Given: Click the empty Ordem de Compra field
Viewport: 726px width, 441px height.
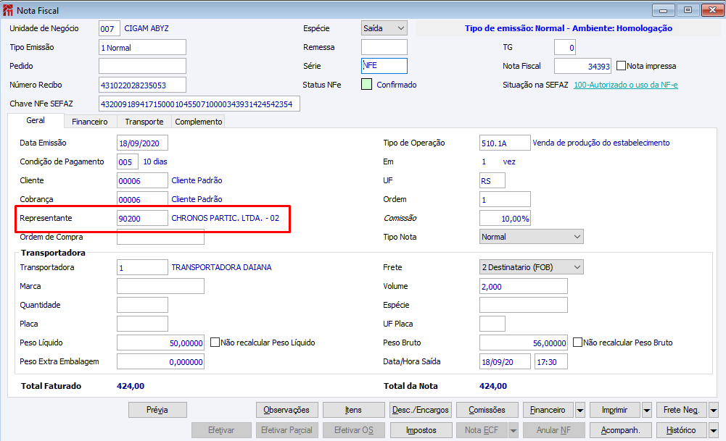Looking at the screenshot, I should (x=160, y=237).
